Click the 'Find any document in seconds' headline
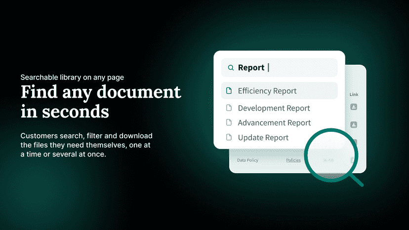Screen dimensions: 409x230 coord(101,102)
